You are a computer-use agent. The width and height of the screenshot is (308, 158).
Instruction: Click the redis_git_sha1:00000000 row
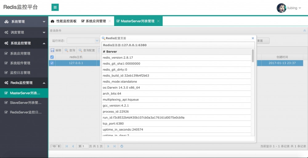pos(176,64)
